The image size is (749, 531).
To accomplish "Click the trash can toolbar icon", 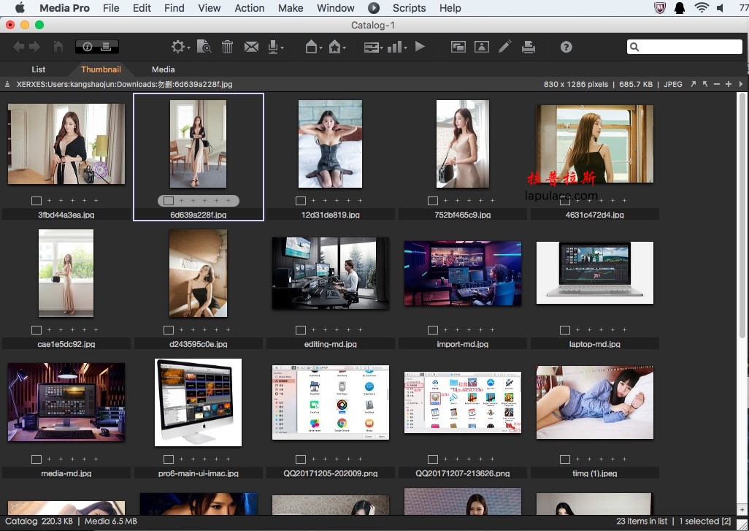I will click(x=227, y=47).
